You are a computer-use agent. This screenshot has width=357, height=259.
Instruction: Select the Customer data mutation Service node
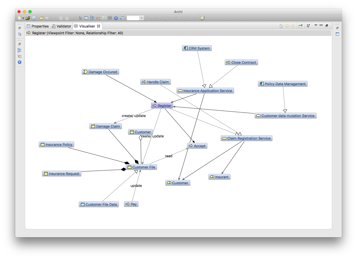[286, 116]
